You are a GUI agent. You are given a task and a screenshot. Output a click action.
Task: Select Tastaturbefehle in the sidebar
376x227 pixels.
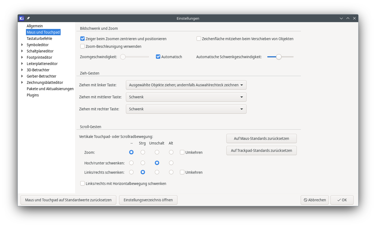coord(39,39)
